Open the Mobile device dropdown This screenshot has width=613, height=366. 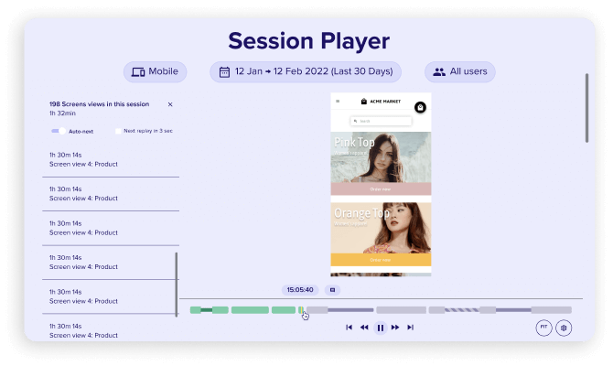tap(156, 71)
